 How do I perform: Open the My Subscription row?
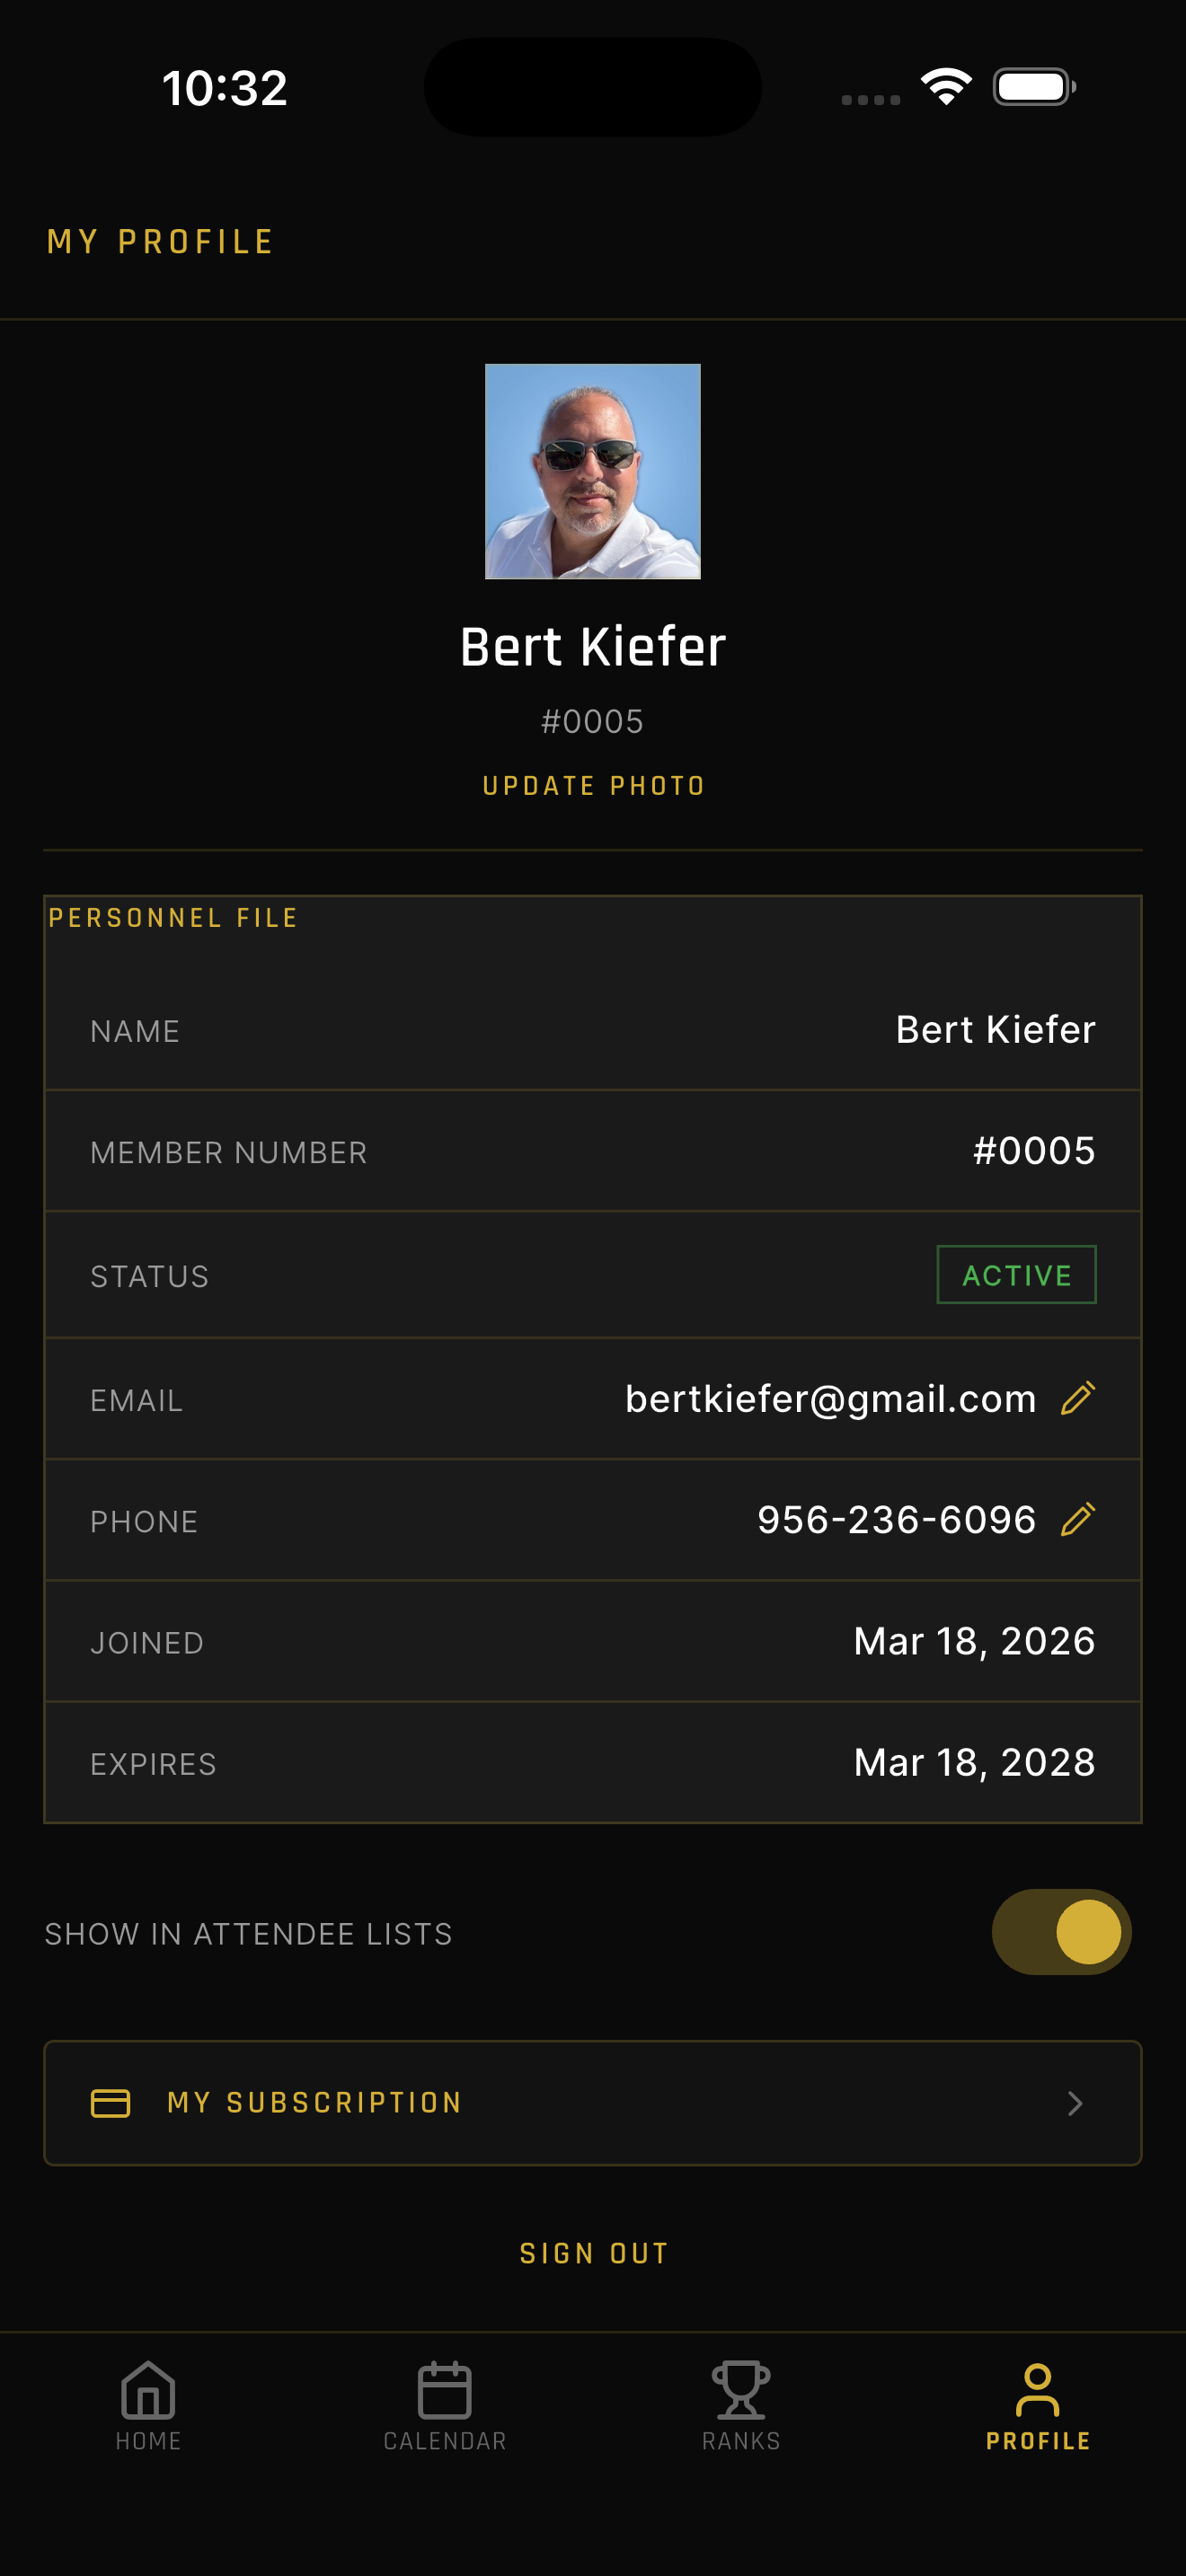[592, 2102]
